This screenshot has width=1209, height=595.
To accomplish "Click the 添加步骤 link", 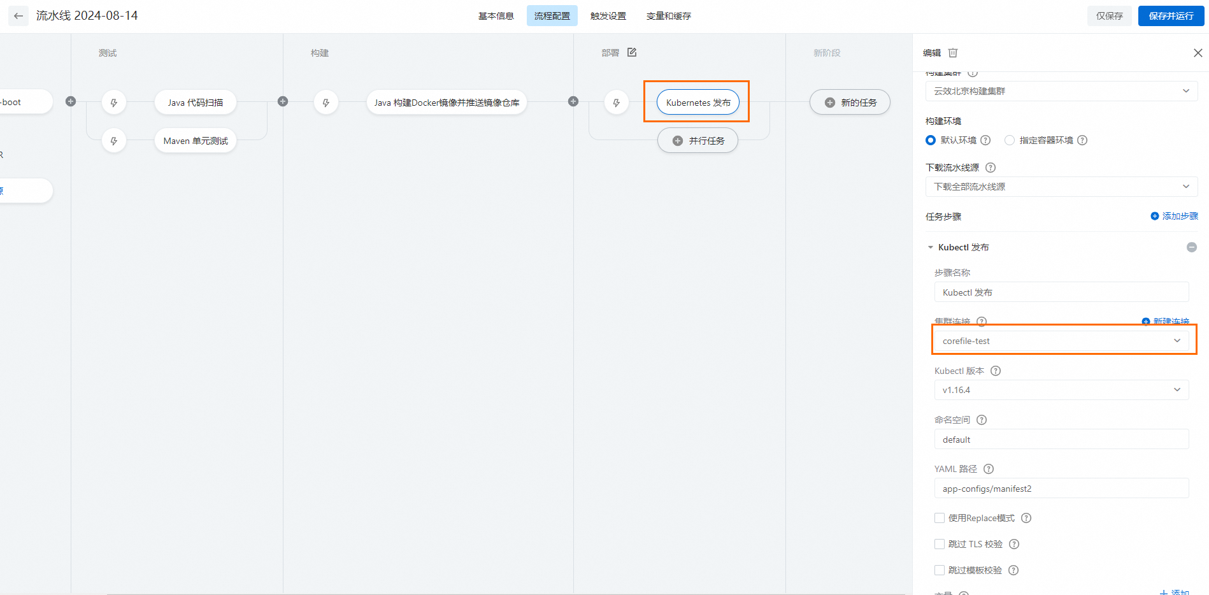I will point(1175,216).
